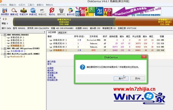The height and width of the screenshot is (110, 173).
Task: Open the Disk (硬盘) menu
Action: pyautogui.click(x=12, y=5)
